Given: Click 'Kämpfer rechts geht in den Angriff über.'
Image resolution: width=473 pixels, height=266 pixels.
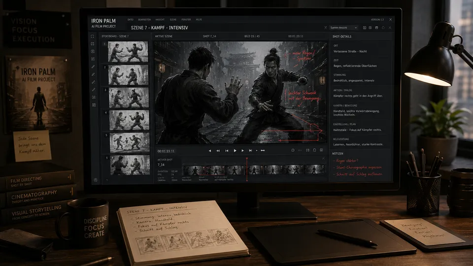Looking at the screenshot, I should (358, 96).
